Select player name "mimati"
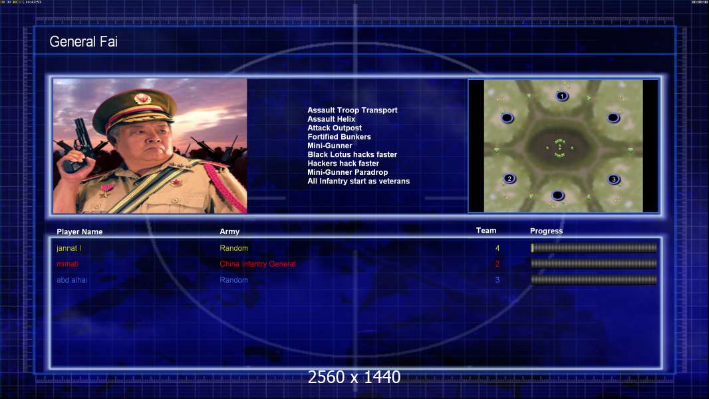Screen dimensions: 709x399 (x=67, y=264)
